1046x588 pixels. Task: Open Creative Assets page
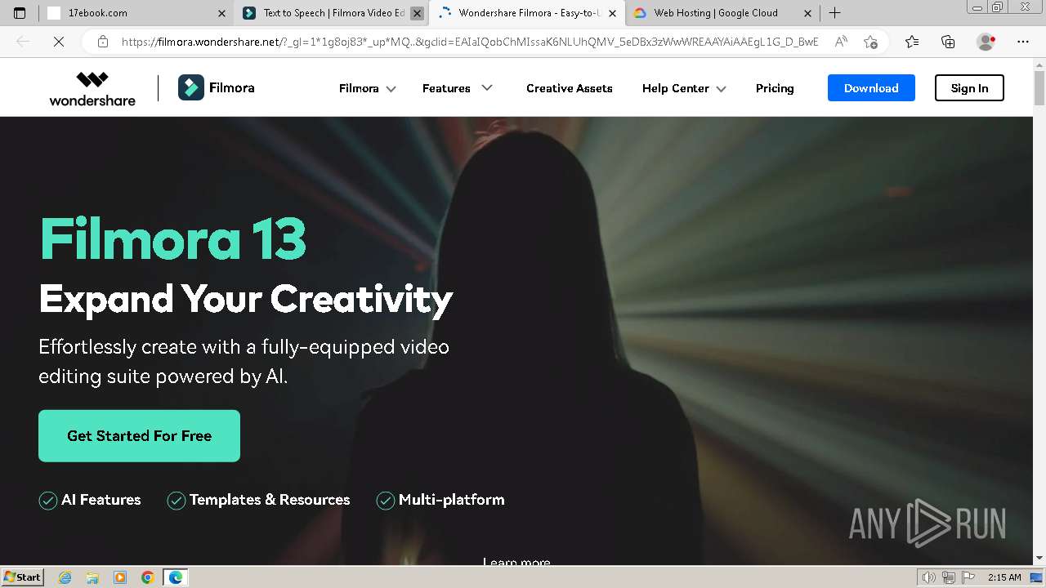570,88
